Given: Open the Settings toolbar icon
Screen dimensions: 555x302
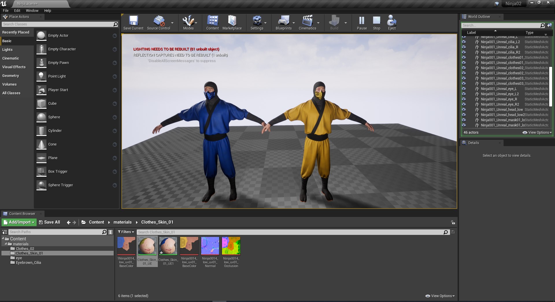Looking at the screenshot, I should (257, 21).
